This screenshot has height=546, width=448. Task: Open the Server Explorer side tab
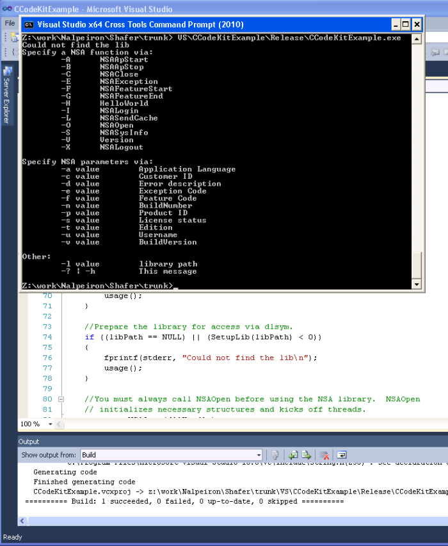(x=7, y=95)
